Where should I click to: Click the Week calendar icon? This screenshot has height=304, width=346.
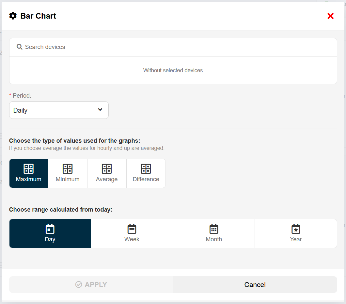tap(132, 229)
